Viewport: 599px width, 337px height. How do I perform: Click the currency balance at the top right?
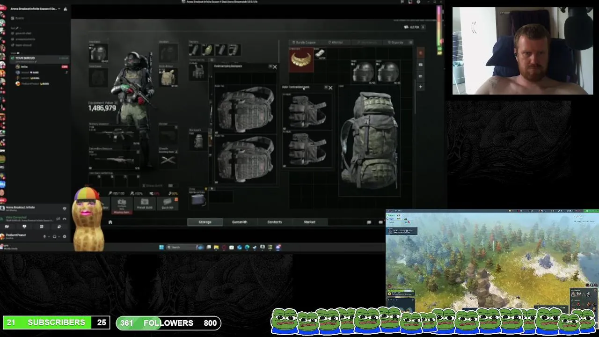(x=415, y=27)
